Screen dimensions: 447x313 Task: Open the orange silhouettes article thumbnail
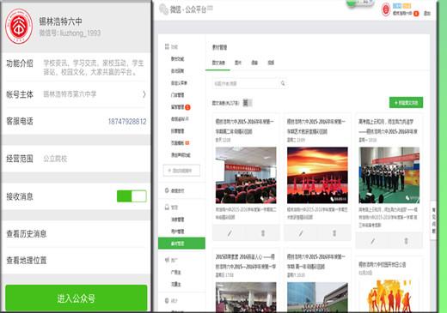pos(389,296)
